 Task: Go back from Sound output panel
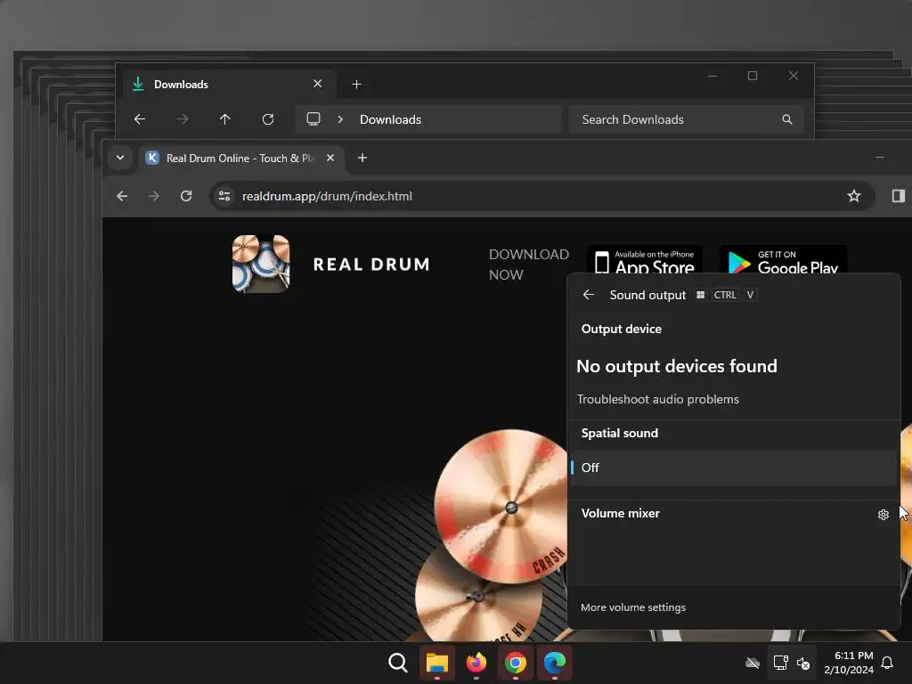pyautogui.click(x=589, y=295)
